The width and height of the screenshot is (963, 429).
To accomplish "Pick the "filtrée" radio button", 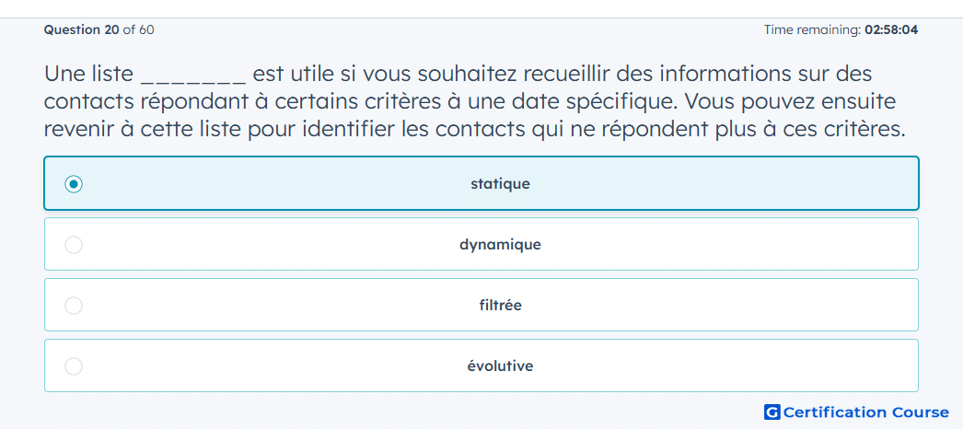I will tap(74, 305).
